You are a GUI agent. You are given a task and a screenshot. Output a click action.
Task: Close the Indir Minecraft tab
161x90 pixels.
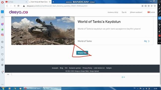point(50,2)
